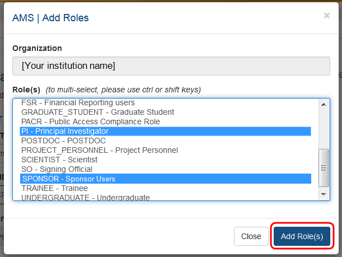
Task: Close the Add Roles dialog with X
Action: pos(327,16)
